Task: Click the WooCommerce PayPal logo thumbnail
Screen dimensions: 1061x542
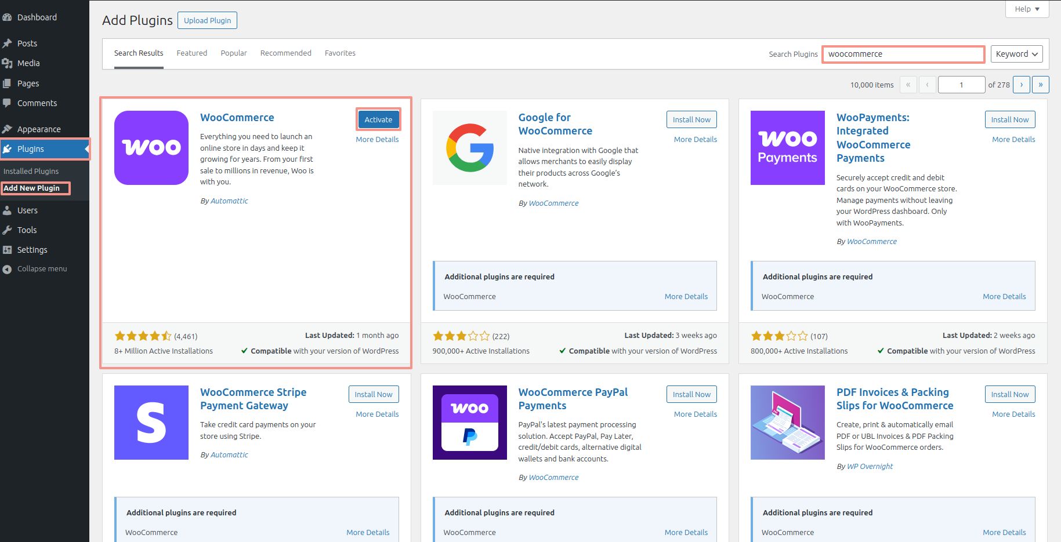Action: (470, 423)
